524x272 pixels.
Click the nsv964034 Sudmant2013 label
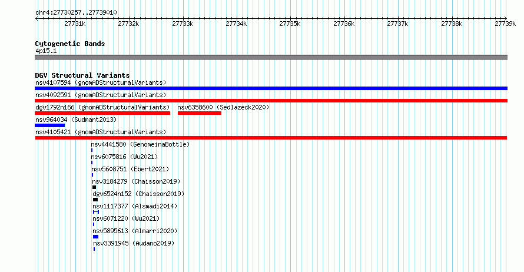click(76, 120)
